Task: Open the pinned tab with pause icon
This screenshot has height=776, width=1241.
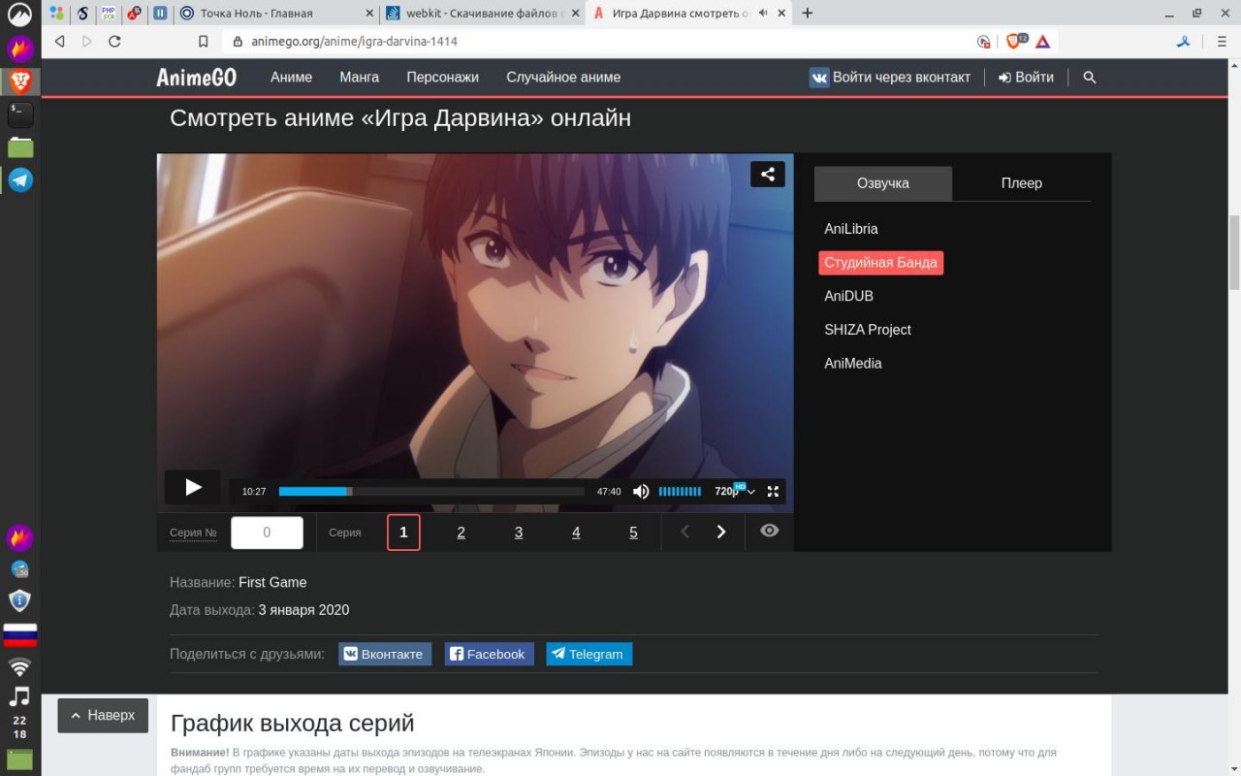Action: 159,14
